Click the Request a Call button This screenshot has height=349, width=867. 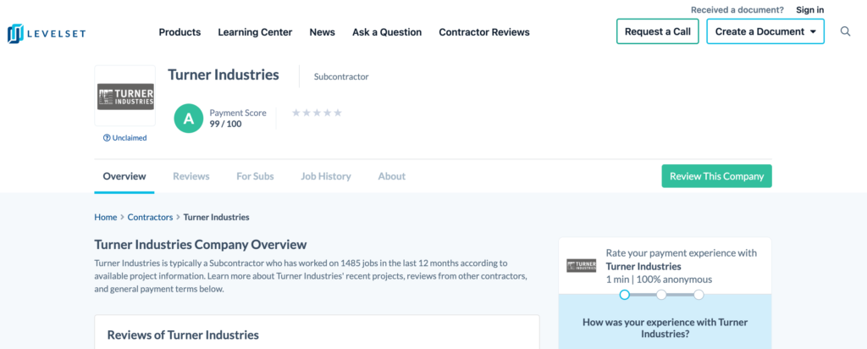(x=657, y=31)
